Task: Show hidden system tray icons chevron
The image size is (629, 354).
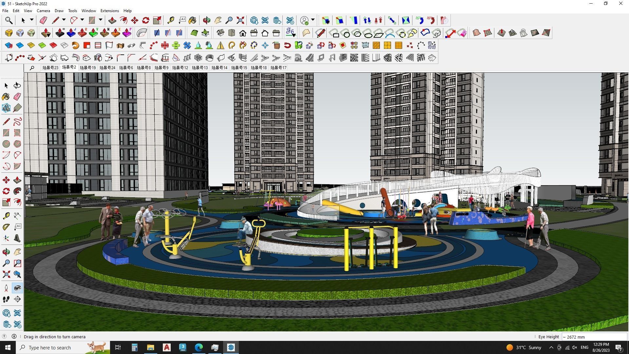Action: (x=551, y=347)
